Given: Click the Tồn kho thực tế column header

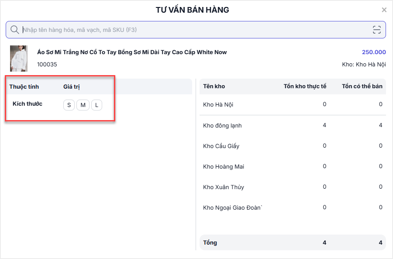Looking at the screenshot, I should coord(305,86).
